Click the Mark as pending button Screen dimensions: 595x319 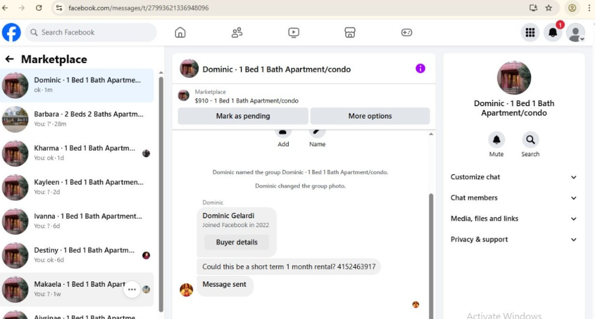point(243,116)
